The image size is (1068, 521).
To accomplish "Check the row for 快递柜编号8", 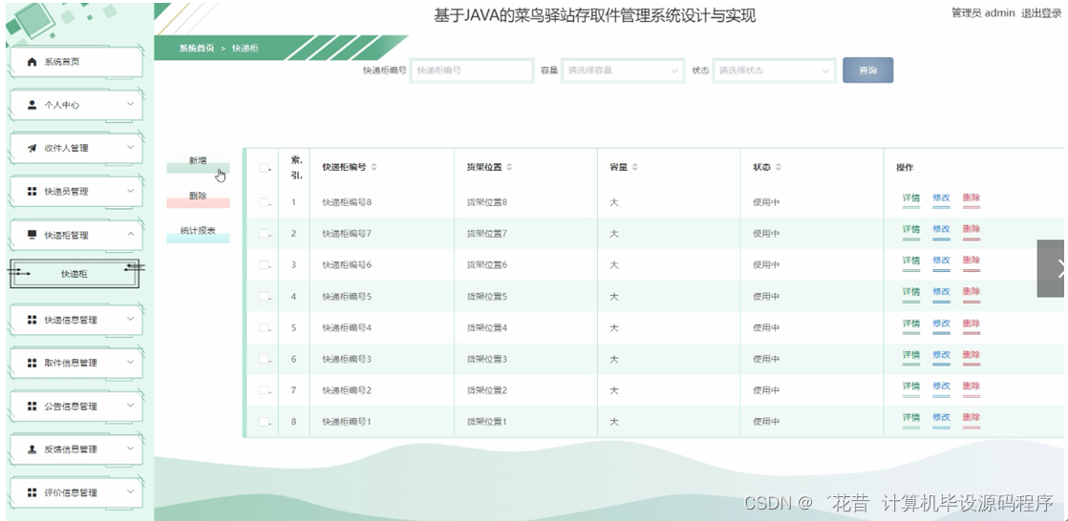I will tap(265, 202).
